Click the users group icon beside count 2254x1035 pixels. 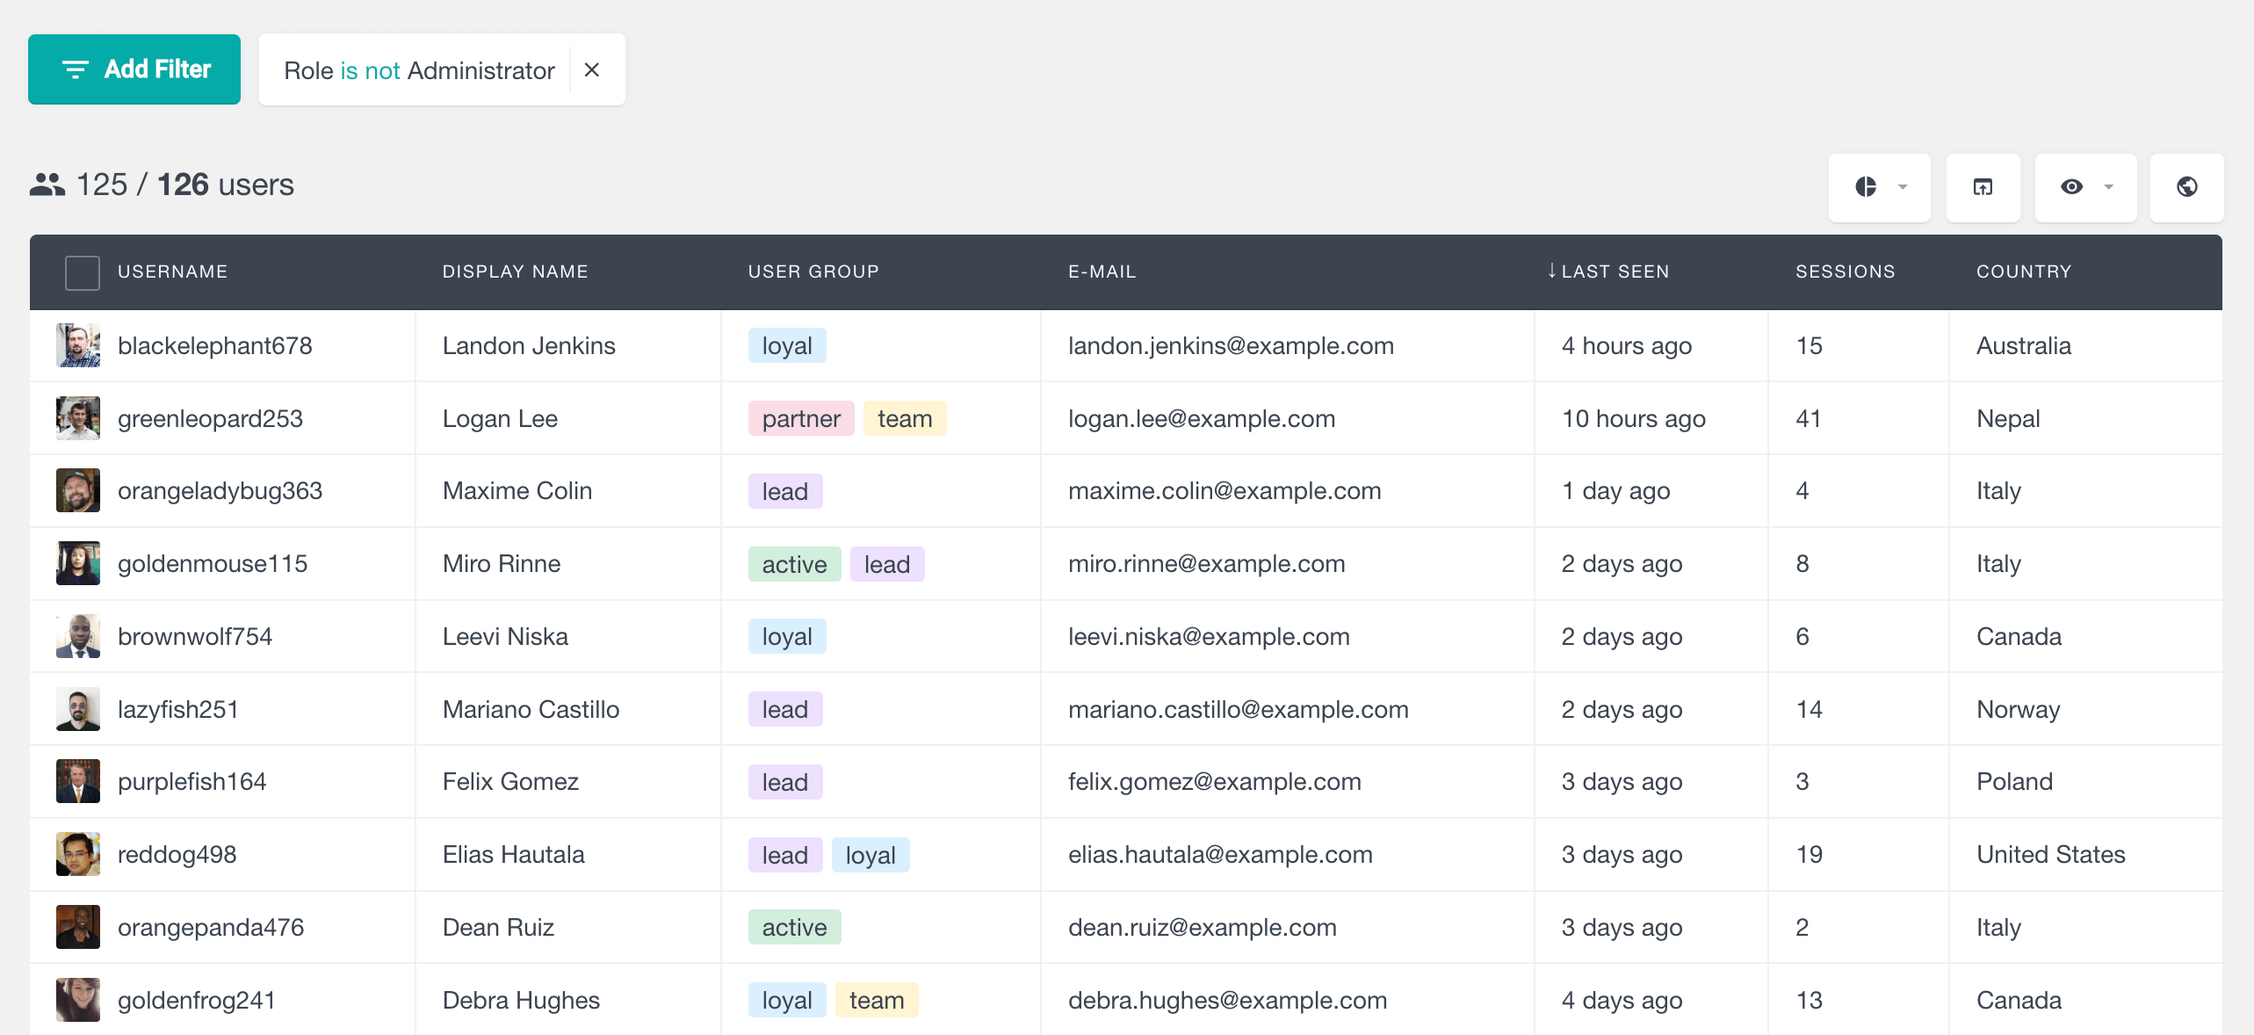pos(47,185)
